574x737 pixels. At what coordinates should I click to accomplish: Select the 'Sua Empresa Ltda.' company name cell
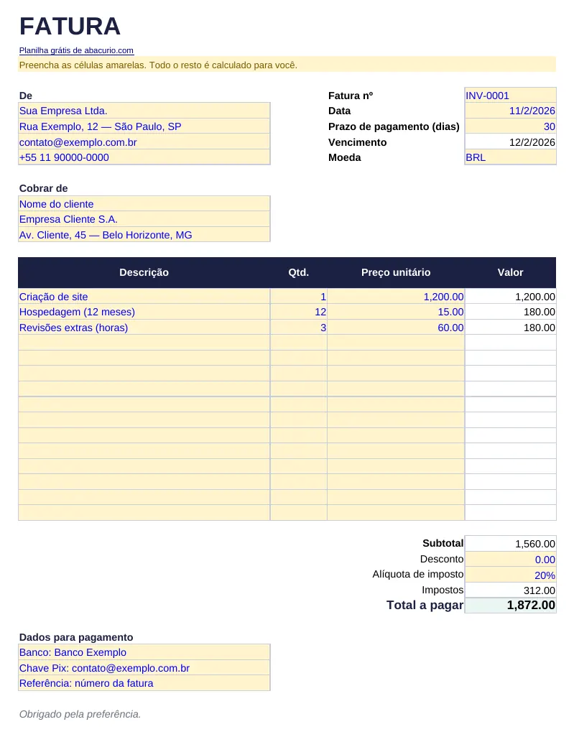[x=144, y=111]
